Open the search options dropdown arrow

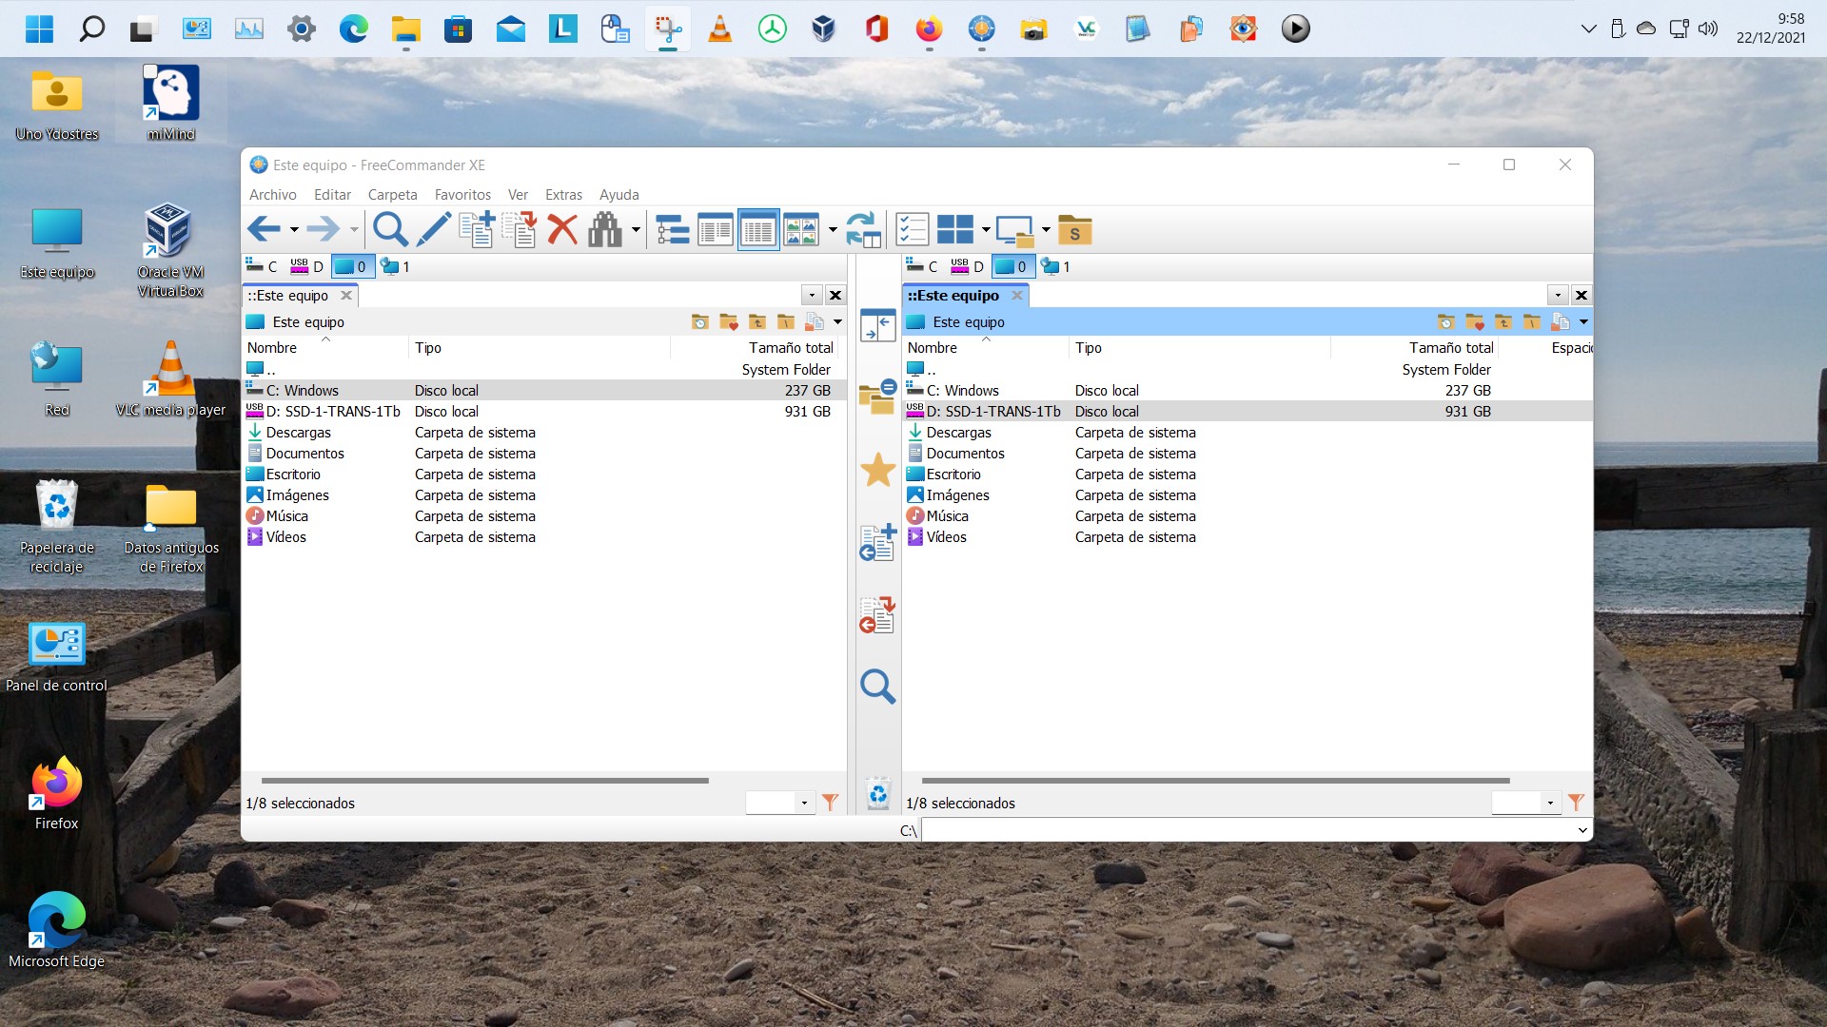(x=636, y=229)
